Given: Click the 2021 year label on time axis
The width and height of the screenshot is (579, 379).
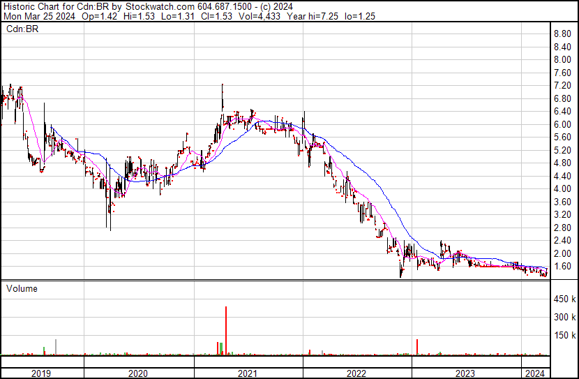Looking at the screenshot, I should point(249,373).
